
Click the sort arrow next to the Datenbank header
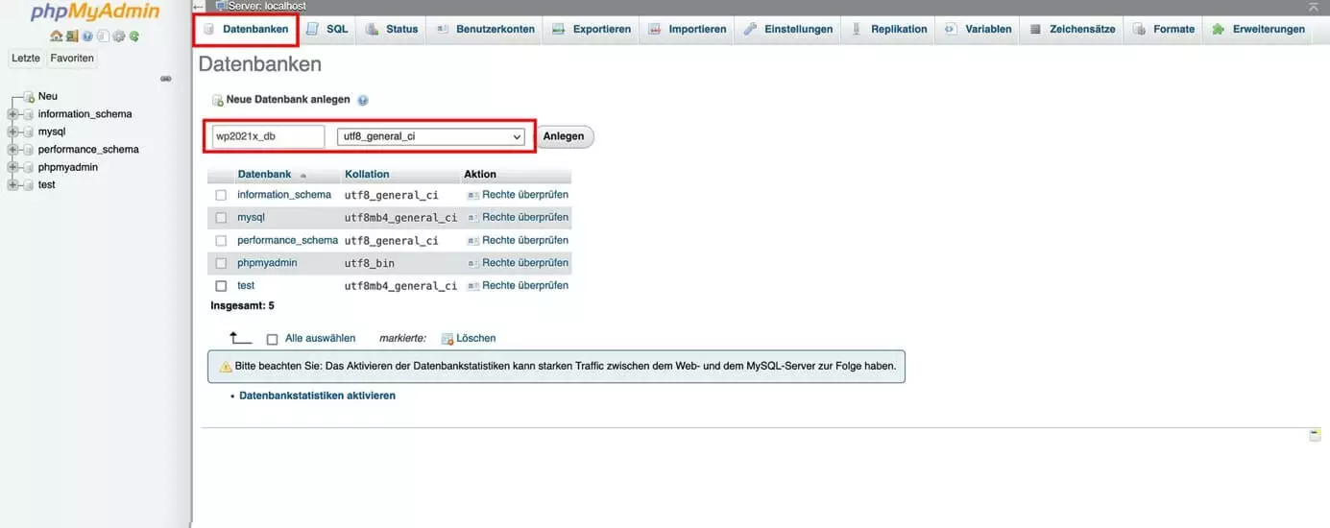click(x=303, y=175)
